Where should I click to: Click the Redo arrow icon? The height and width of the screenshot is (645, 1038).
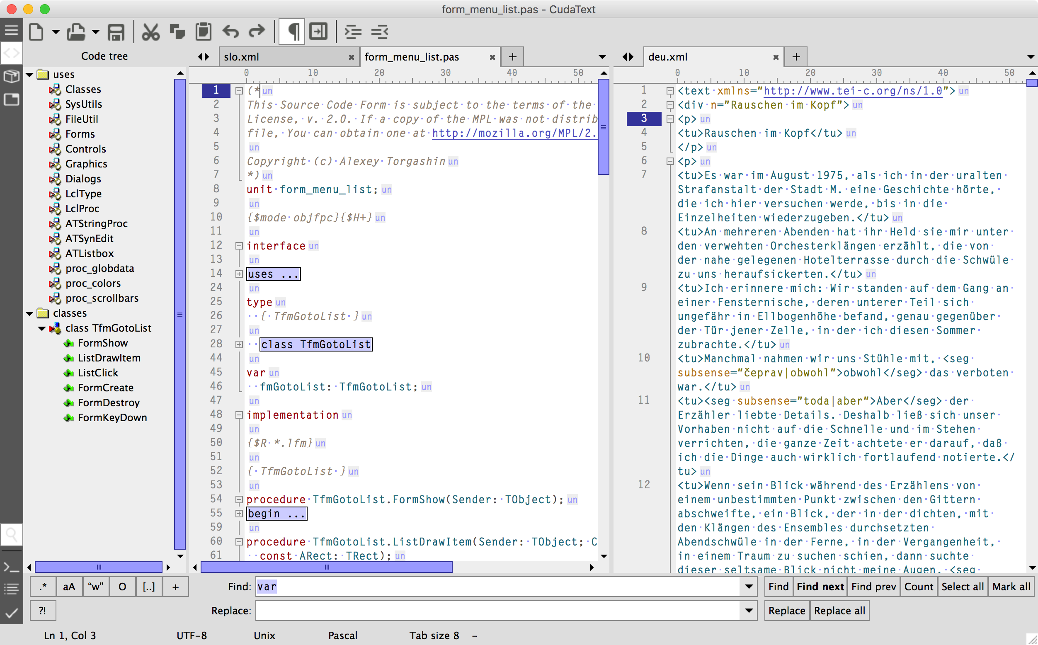click(257, 32)
